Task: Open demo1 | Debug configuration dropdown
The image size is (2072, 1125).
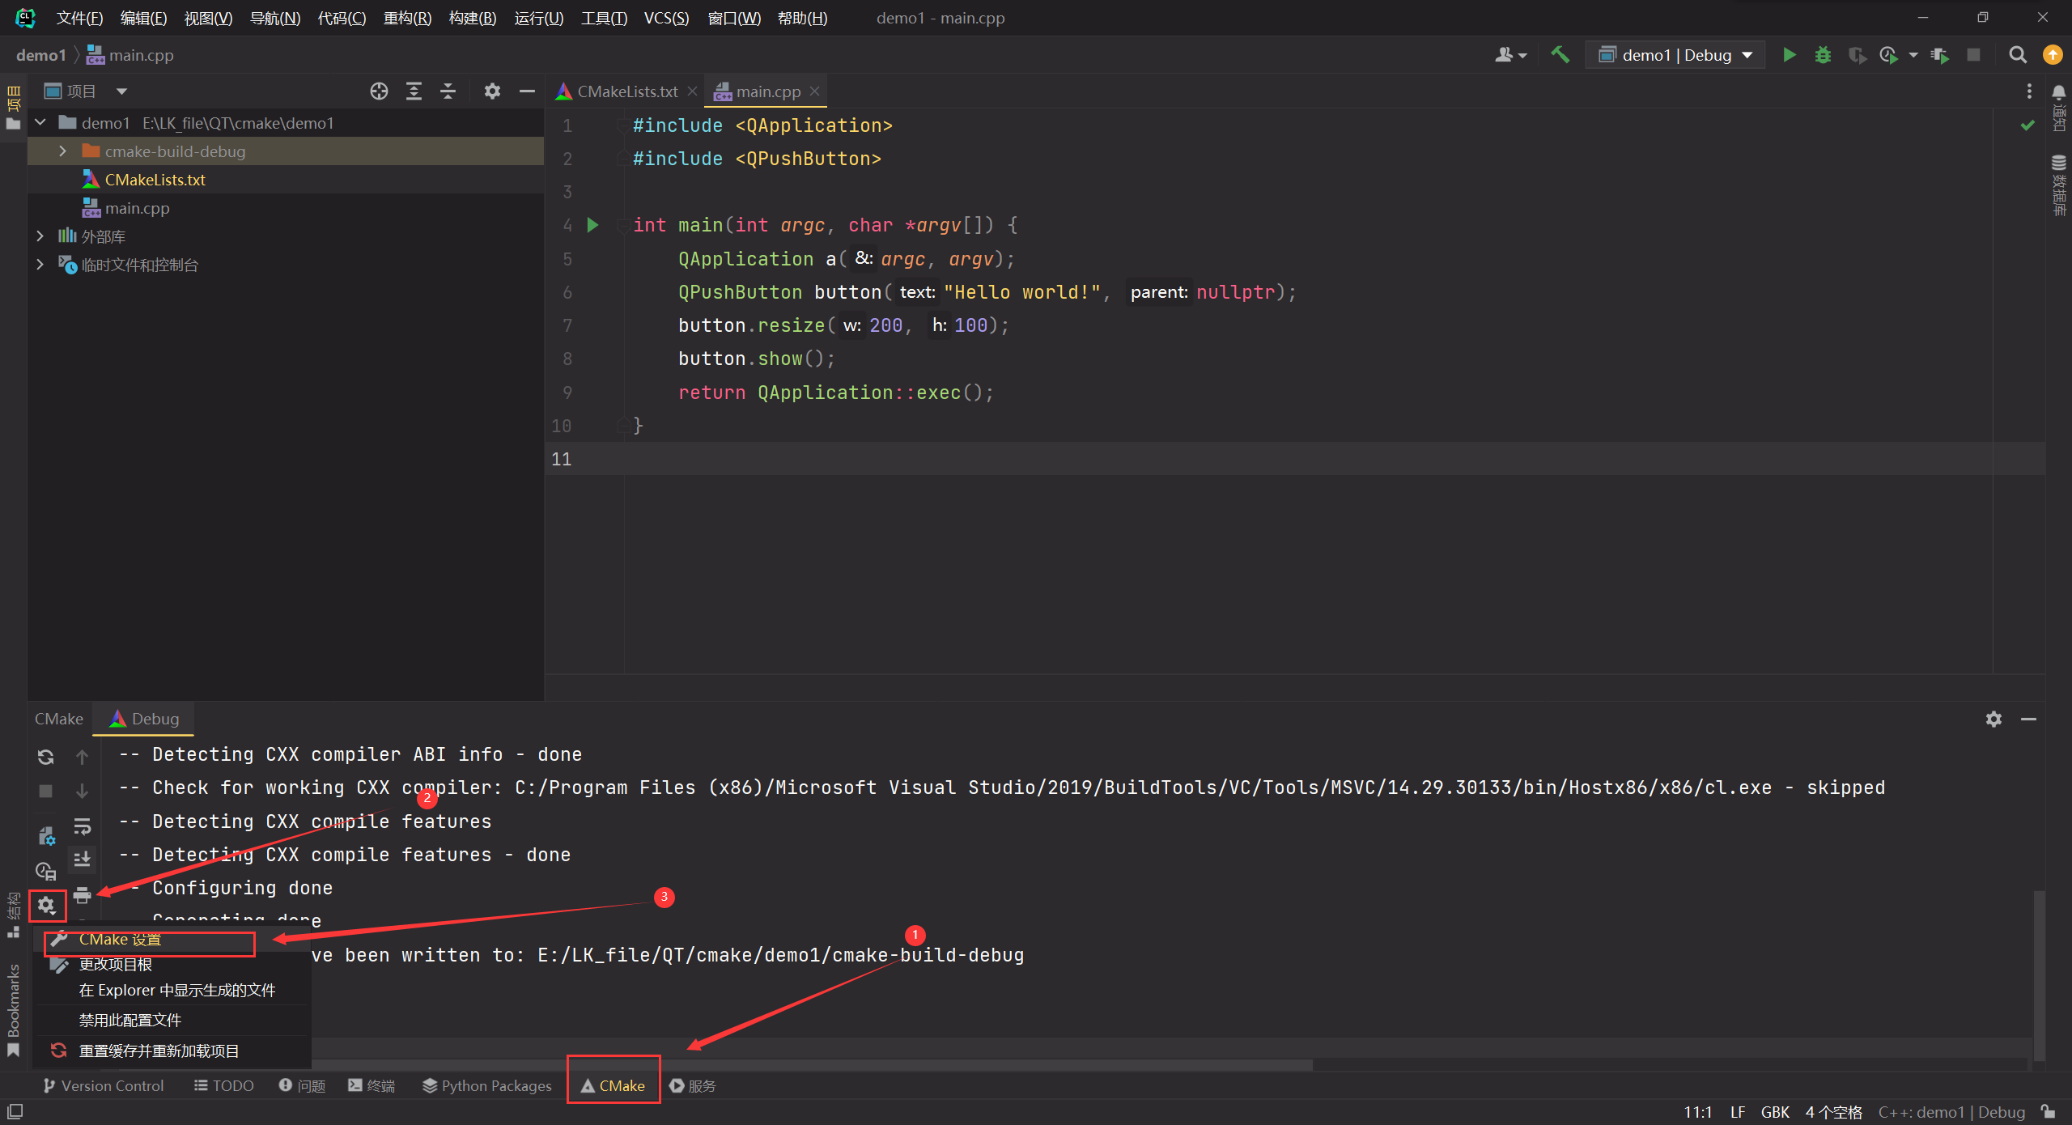Action: coord(1675,55)
